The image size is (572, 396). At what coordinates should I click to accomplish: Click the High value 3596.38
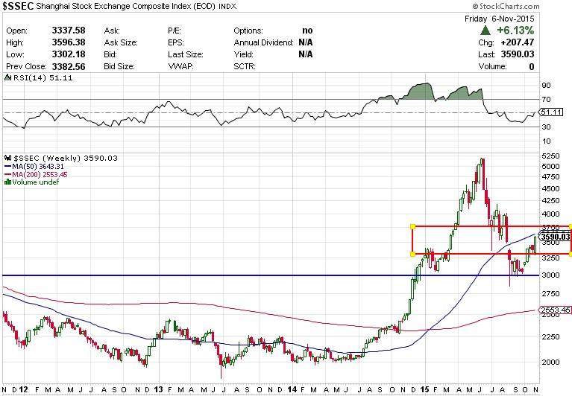[69, 42]
